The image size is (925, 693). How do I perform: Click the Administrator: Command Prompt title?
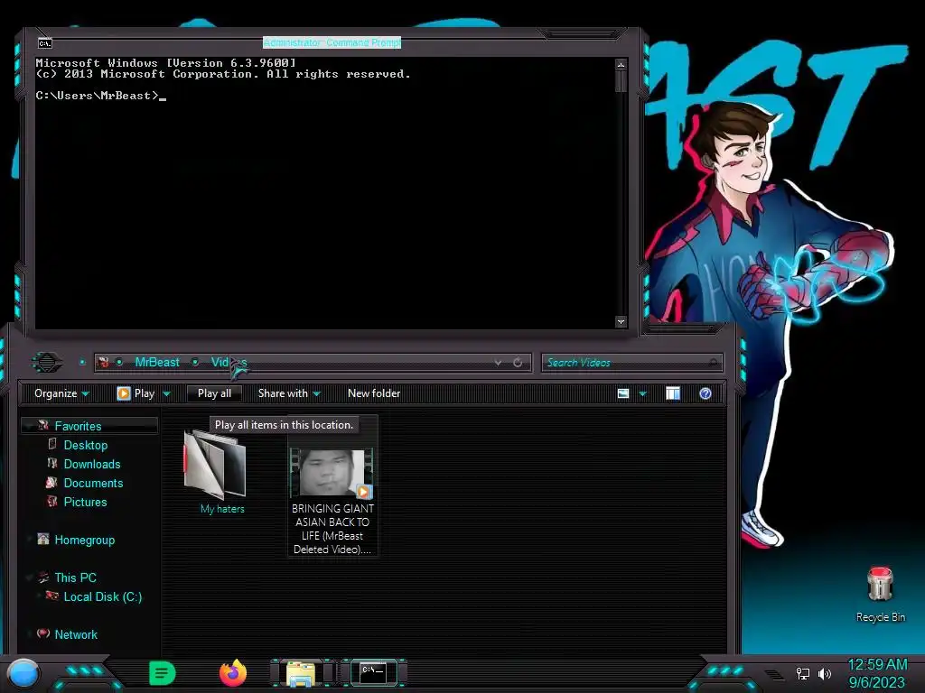(332, 42)
